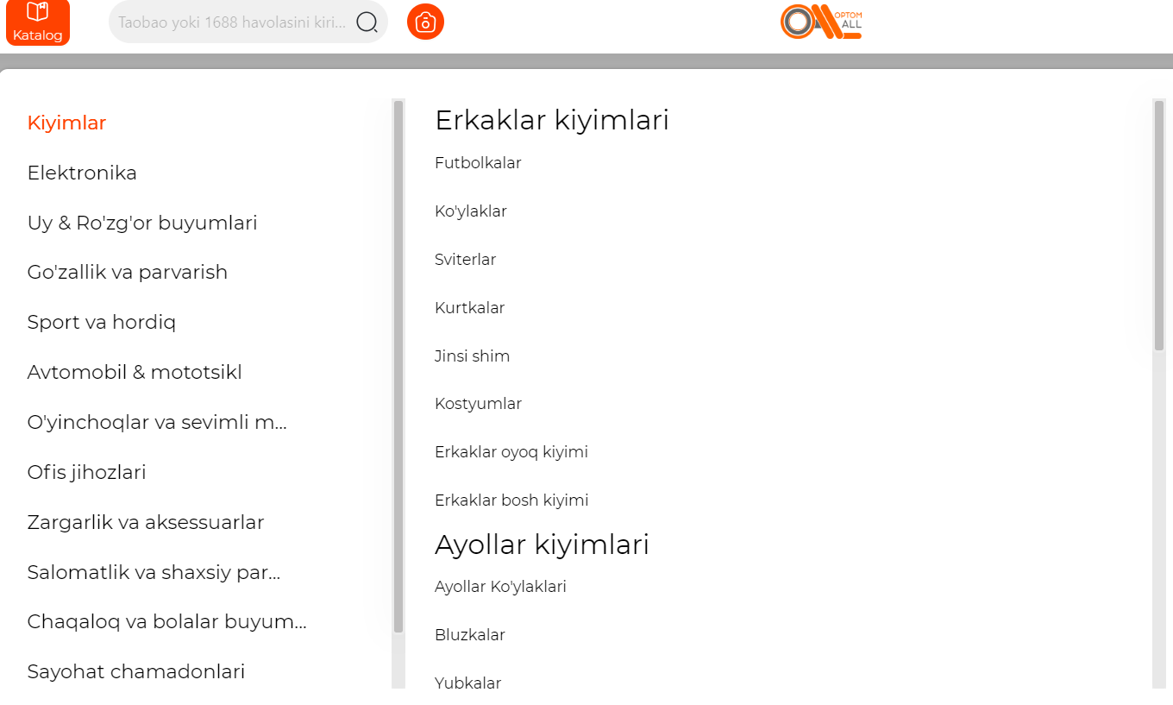
Task: Click the category list scrollbar
Action: tap(398, 367)
